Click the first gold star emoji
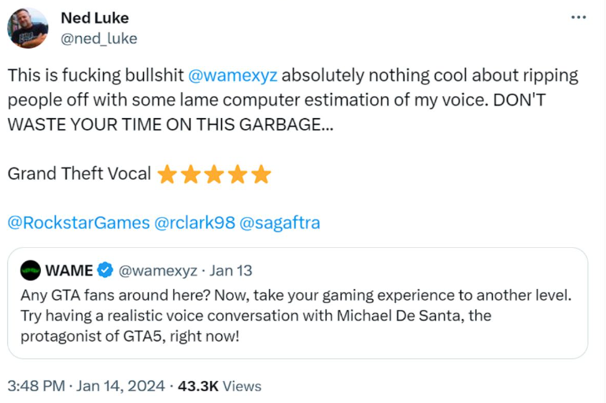 [168, 174]
